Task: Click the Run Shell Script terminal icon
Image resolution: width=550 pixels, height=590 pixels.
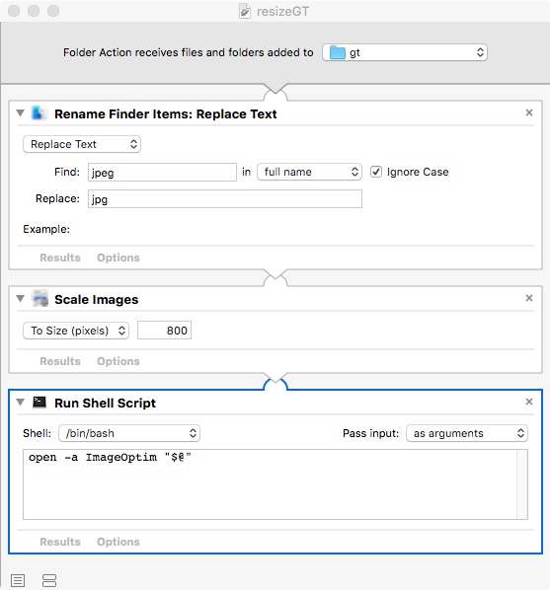Action: pyautogui.click(x=39, y=403)
